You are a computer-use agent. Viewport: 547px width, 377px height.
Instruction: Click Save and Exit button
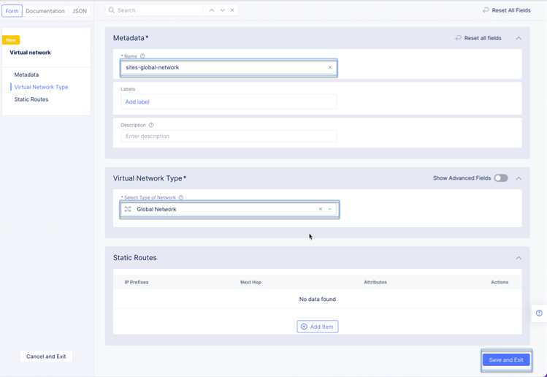coord(506,360)
